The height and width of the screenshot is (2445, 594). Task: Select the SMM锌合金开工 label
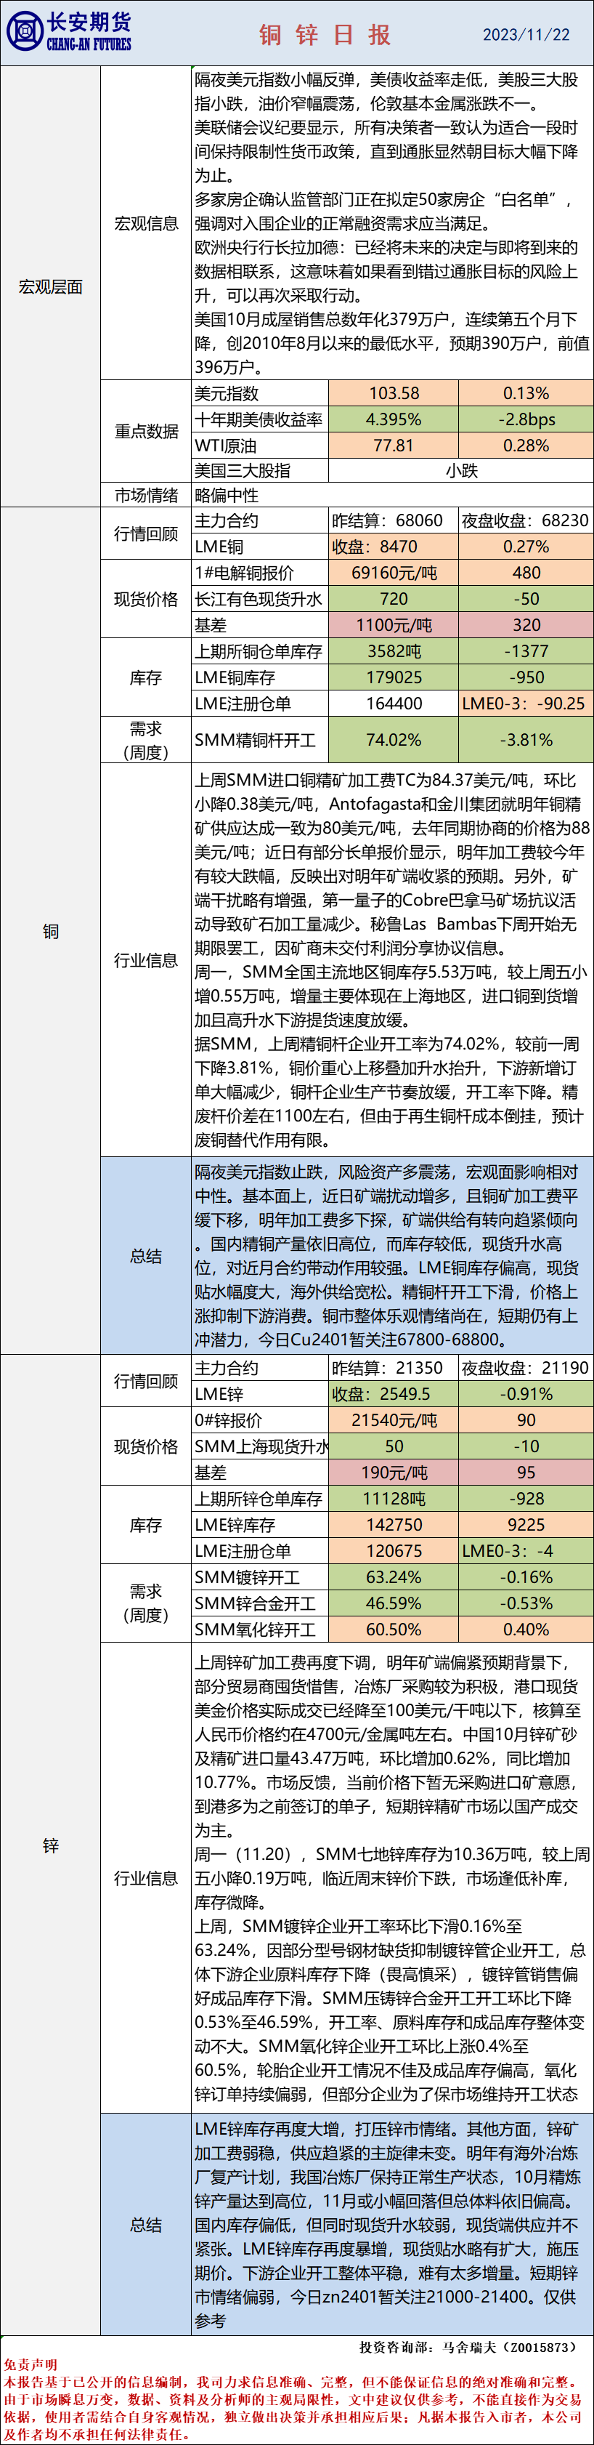click(260, 1603)
